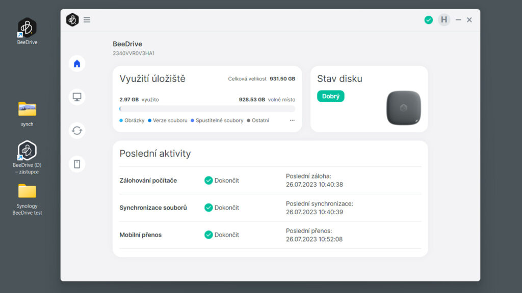Open the Home dashboard sidebar icon

[77, 64]
